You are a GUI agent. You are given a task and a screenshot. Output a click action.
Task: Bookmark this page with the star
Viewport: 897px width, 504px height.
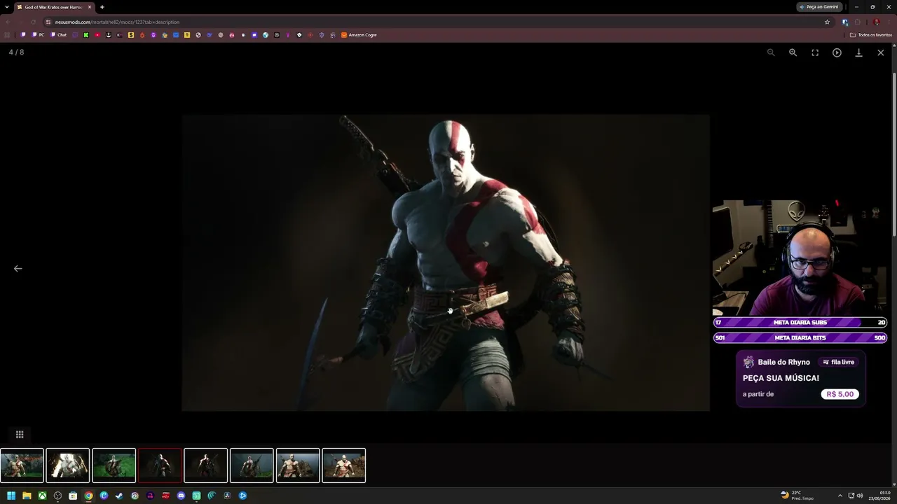click(x=827, y=22)
